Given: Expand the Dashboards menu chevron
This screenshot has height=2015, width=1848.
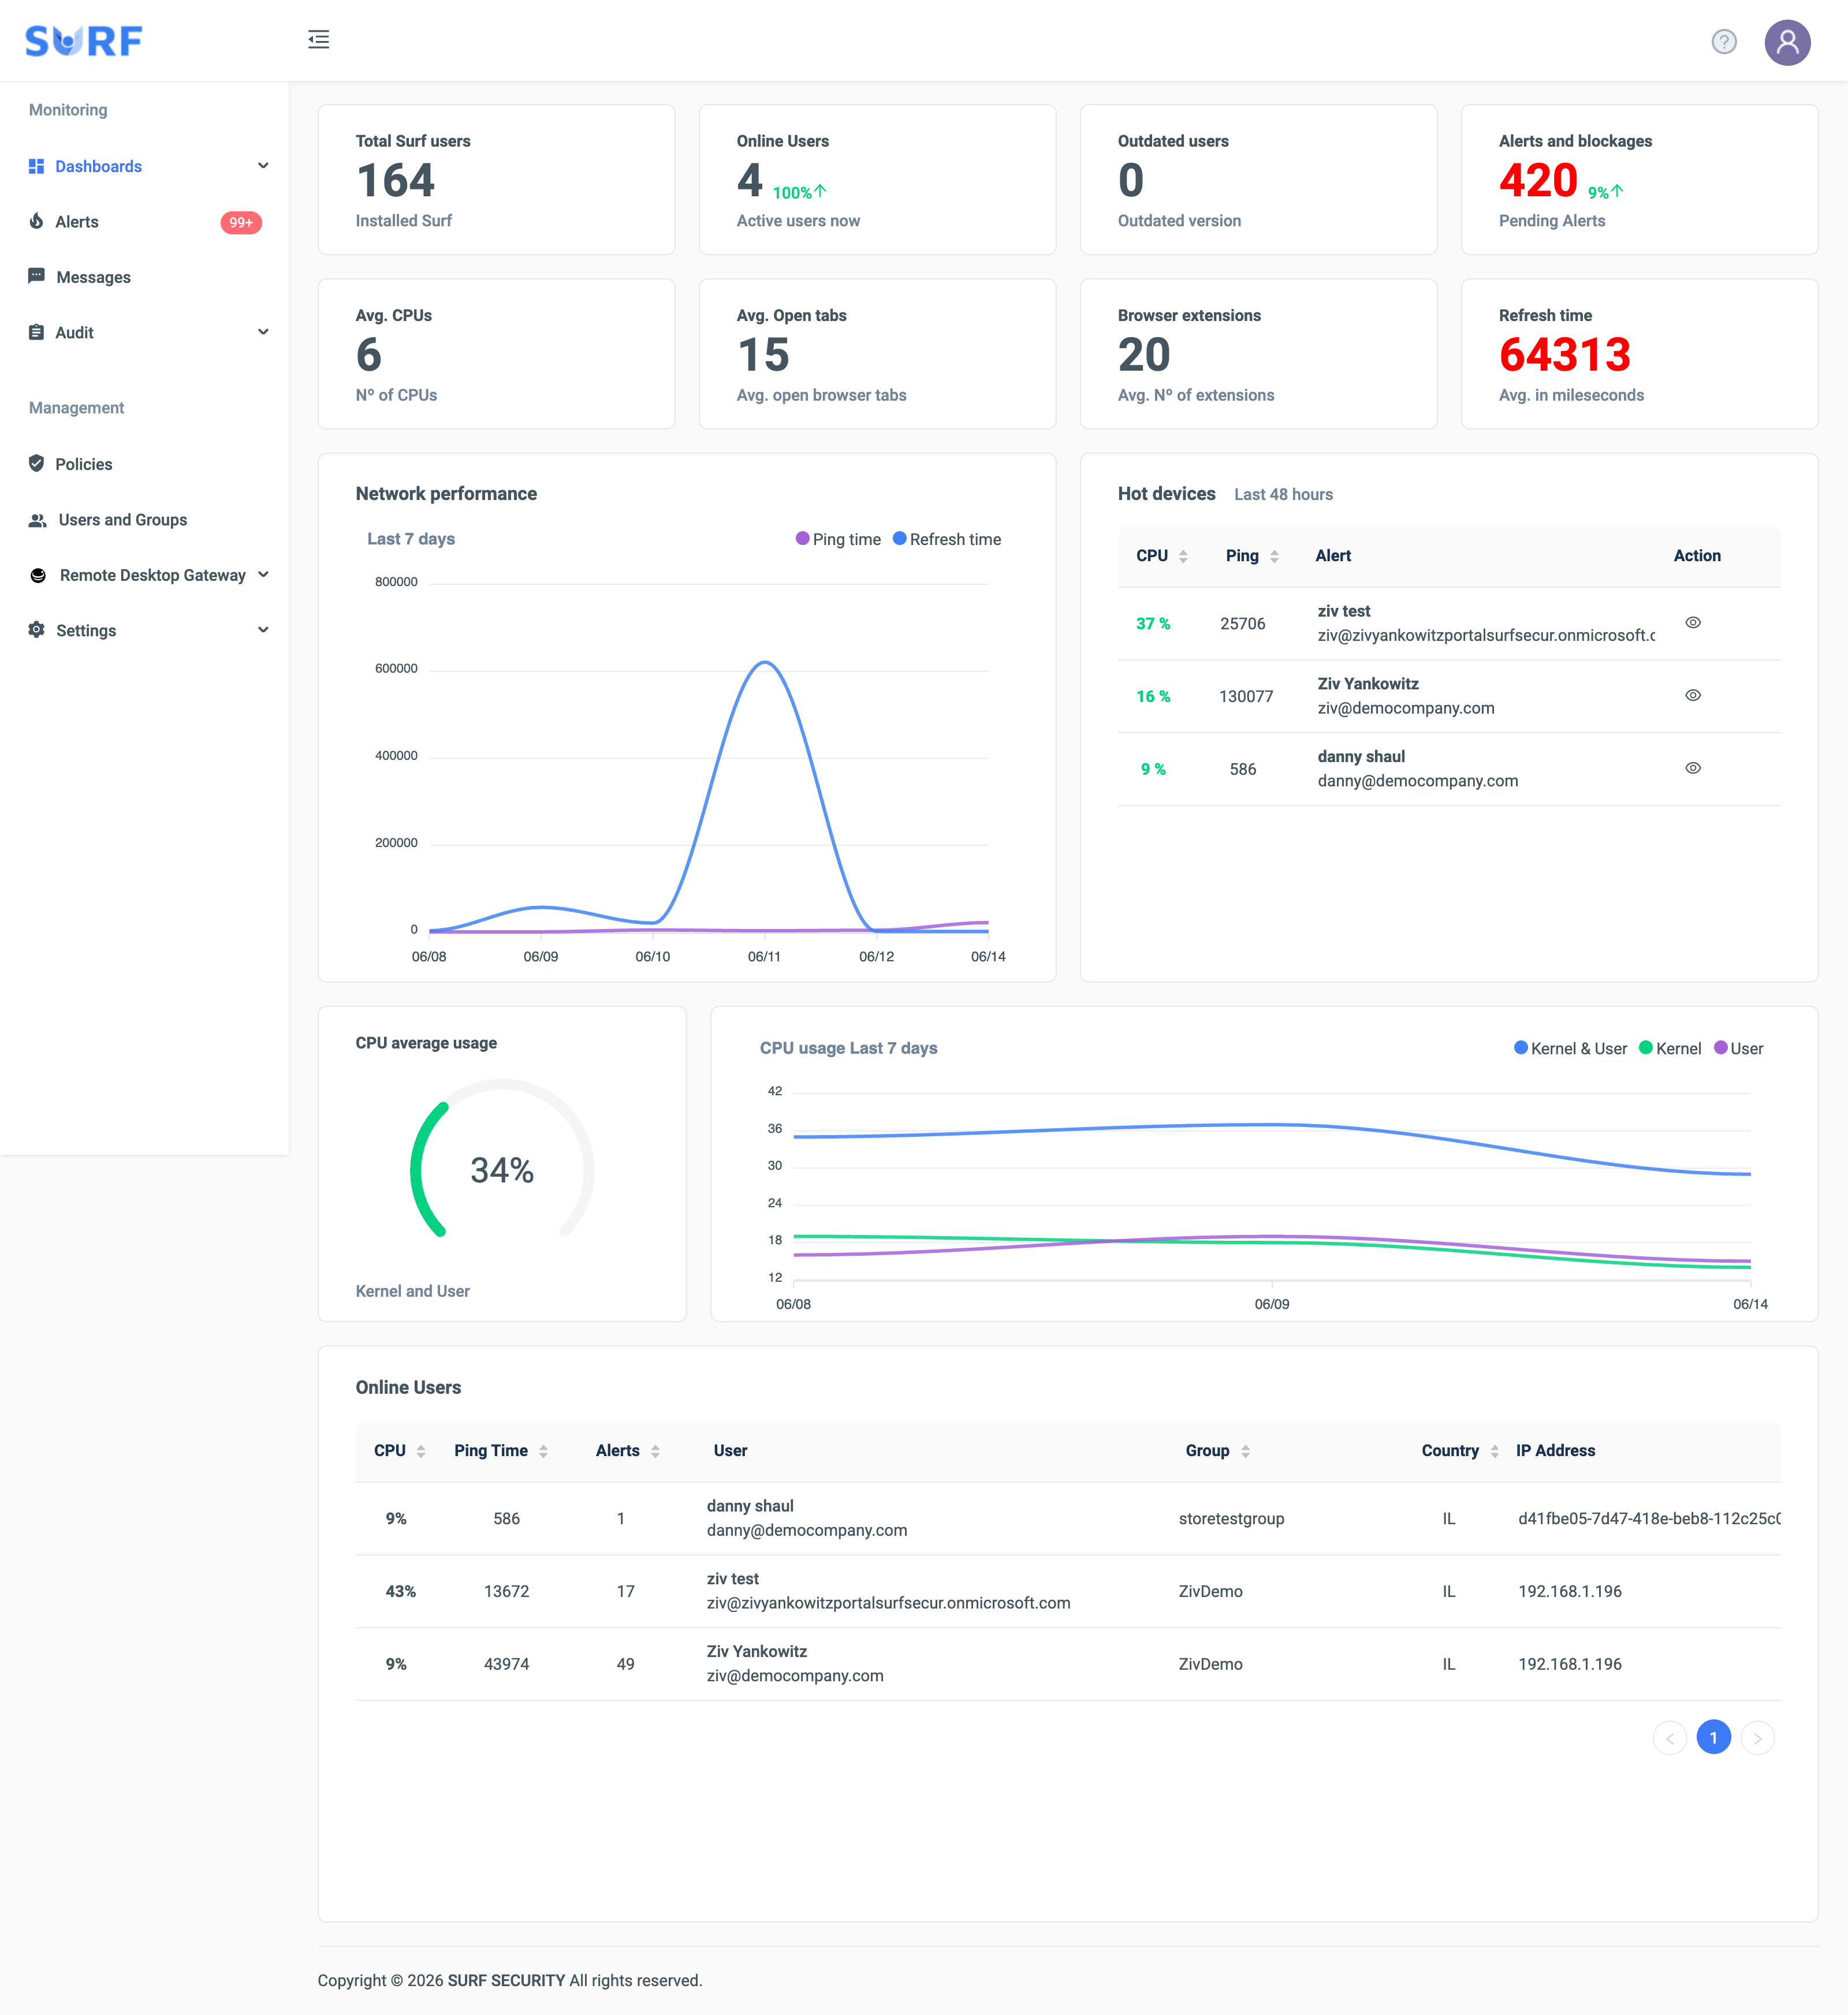Looking at the screenshot, I should 263,166.
